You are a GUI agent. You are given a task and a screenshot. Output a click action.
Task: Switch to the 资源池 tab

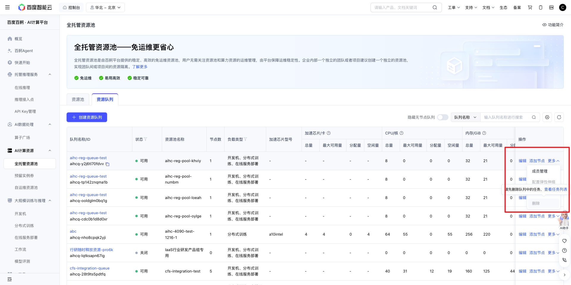78,99
